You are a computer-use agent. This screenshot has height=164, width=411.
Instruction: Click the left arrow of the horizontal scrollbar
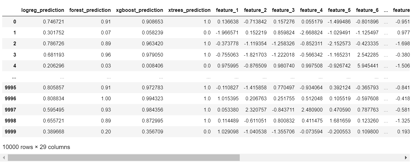pyautogui.click(x=4, y=158)
